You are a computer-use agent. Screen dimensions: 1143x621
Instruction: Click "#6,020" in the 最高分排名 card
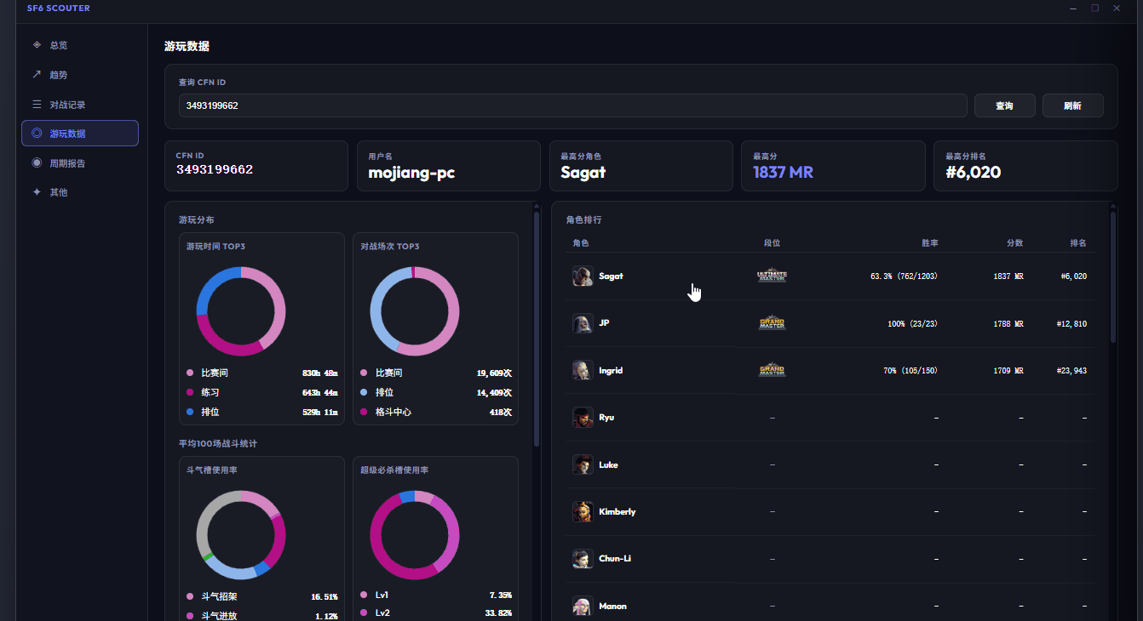point(973,173)
